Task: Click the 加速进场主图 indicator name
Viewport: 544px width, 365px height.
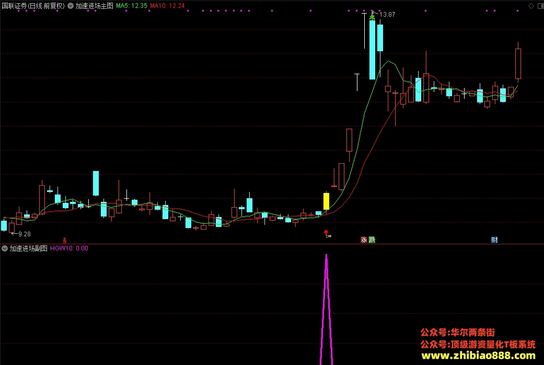Action: pyautogui.click(x=95, y=6)
